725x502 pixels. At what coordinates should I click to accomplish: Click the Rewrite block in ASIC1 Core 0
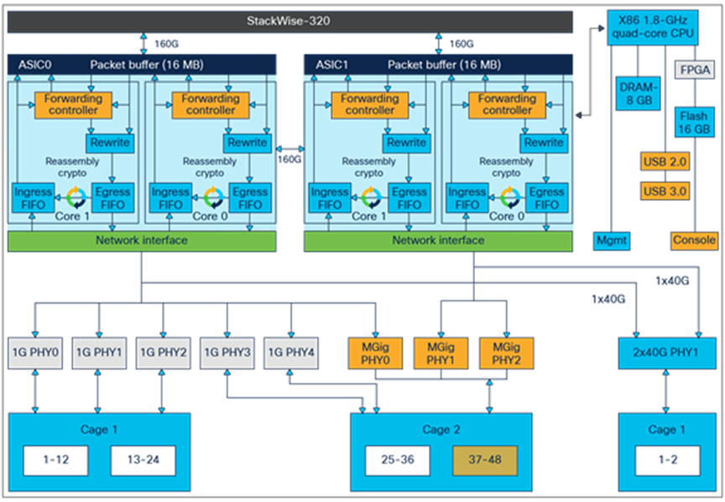pyautogui.click(x=544, y=143)
